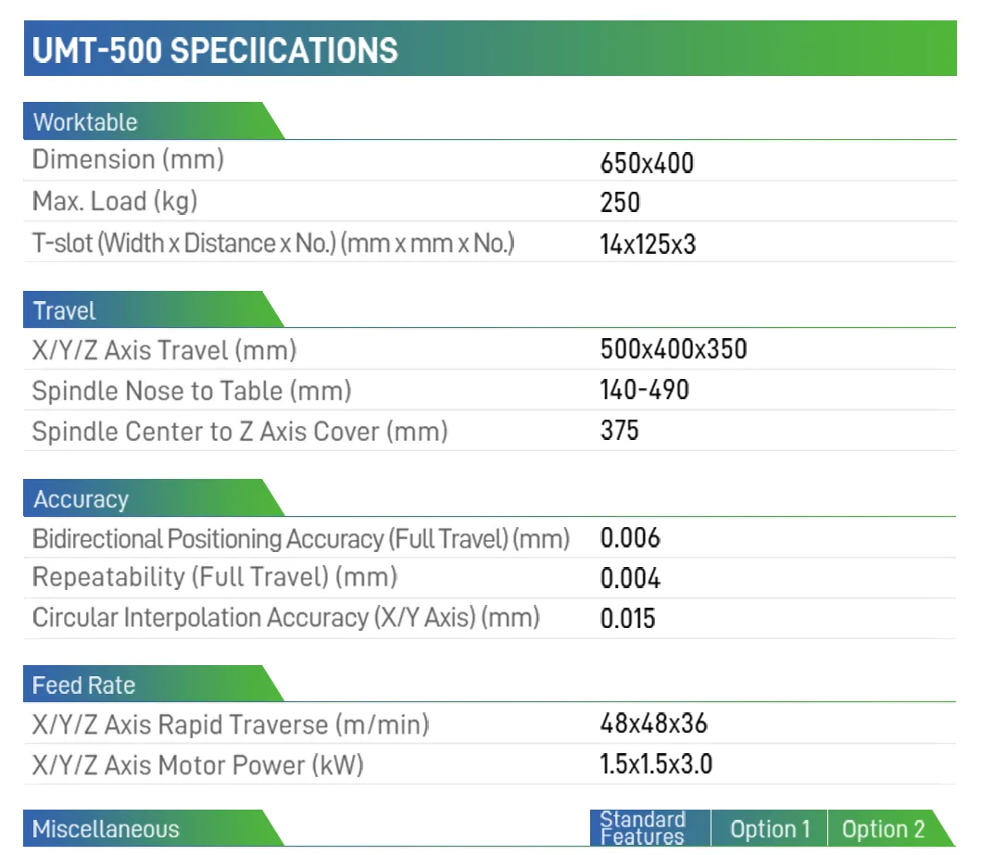
Task: Switch to the Option 2 column
Action: (x=883, y=829)
